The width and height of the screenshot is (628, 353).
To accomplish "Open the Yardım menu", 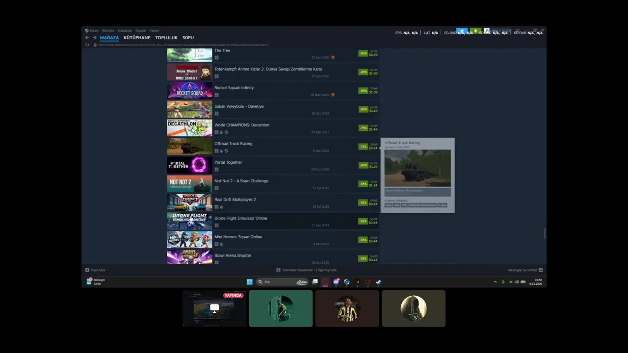I will pos(154,30).
